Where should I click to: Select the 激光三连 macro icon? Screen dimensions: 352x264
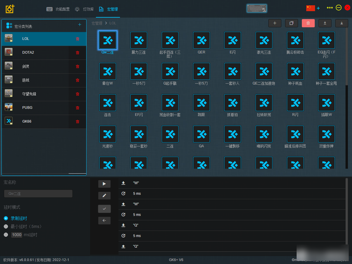[264, 40]
